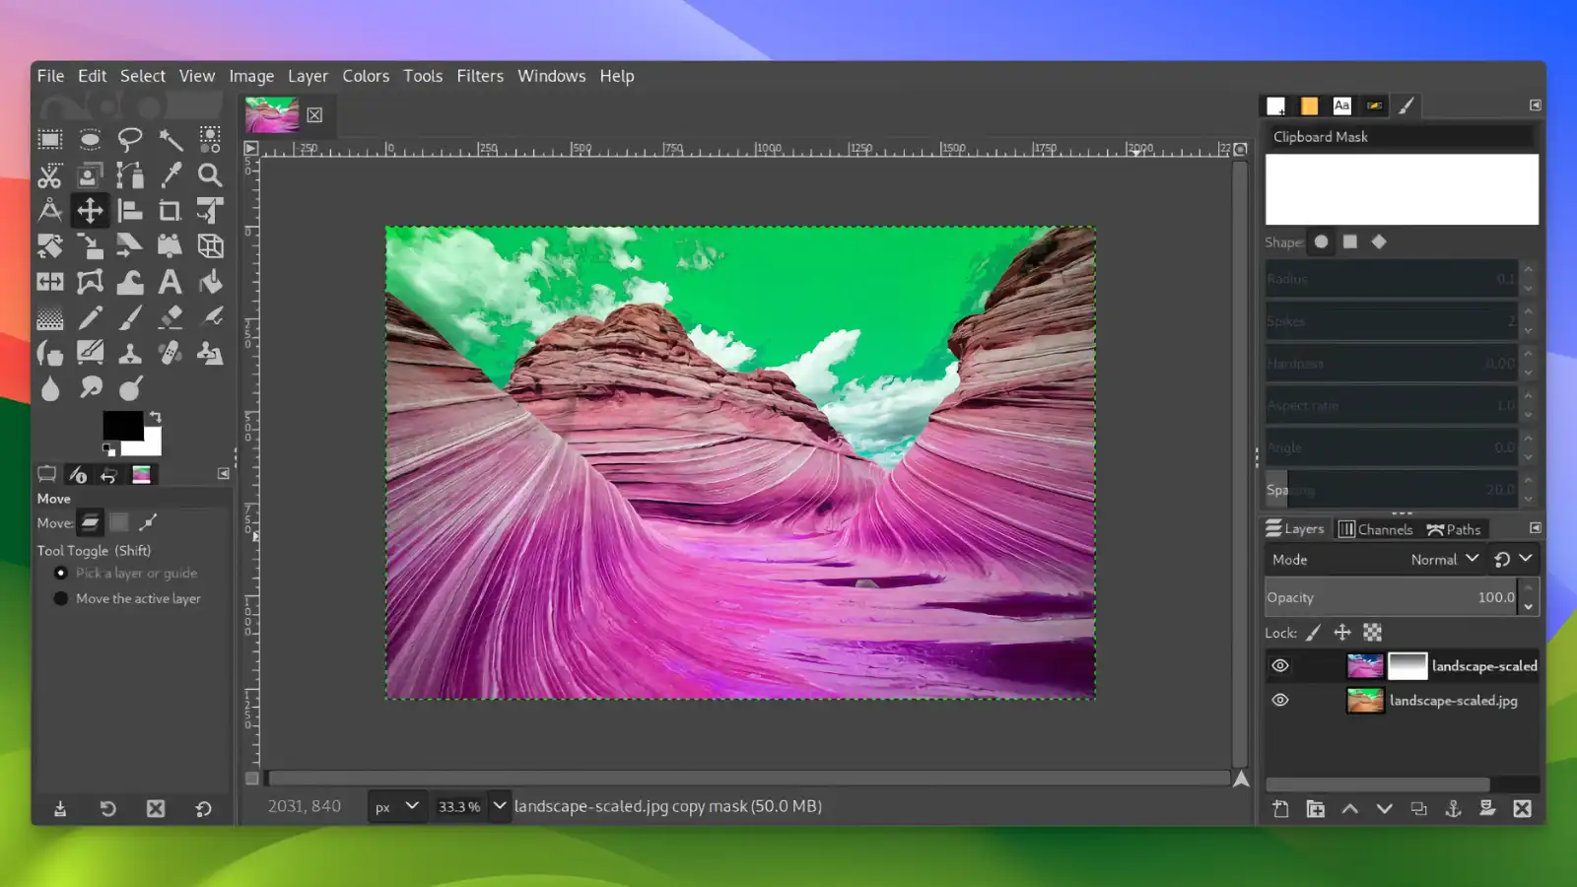Activate the Zoom tool

[209, 174]
